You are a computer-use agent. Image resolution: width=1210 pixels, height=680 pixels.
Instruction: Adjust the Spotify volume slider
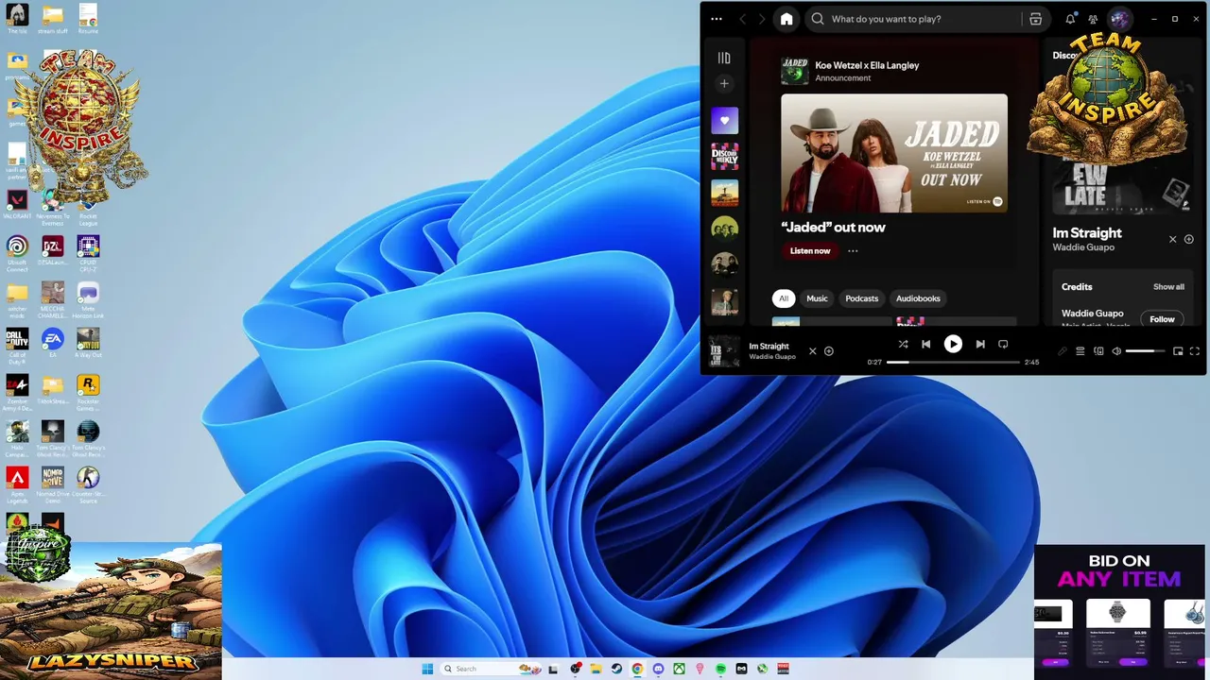[x=1146, y=351]
